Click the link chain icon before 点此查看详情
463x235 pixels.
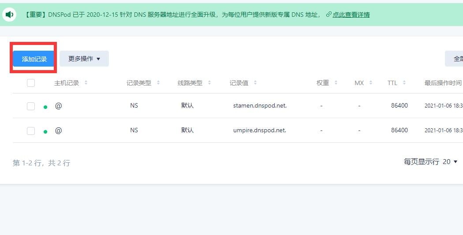[329, 14]
